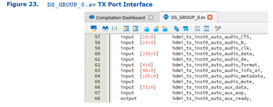Click on hdmi_tx_inst0_auto_aux_ready signal name
273x107 pixels.
point(211,99)
